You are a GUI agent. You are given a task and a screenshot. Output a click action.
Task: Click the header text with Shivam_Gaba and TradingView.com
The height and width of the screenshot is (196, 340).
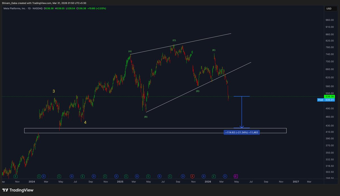pyautogui.click(x=44, y=3)
